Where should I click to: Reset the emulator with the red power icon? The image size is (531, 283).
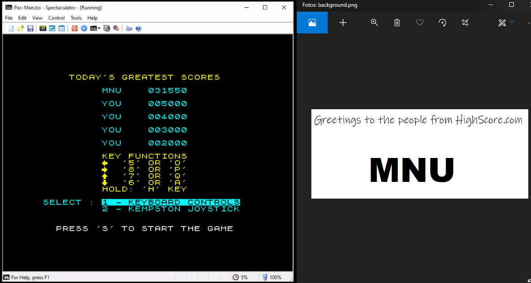(75, 28)
